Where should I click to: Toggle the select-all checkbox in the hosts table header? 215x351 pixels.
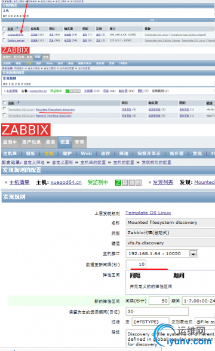(x=4, y=29)
